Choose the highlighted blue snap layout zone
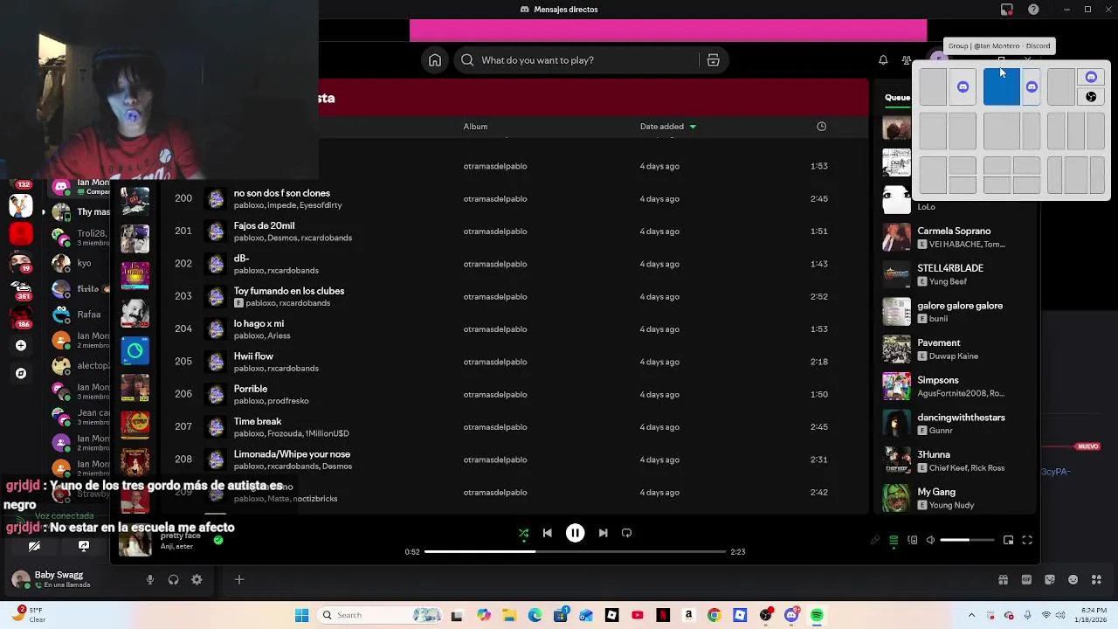1118x629 pixels. coord(1001,86)
